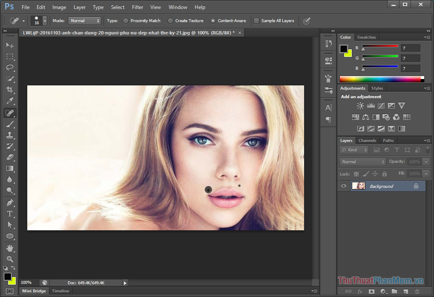This screenshot has height=297, width=434.
Task: Switch to the Channels tab
Action: [x=367, y=140]
